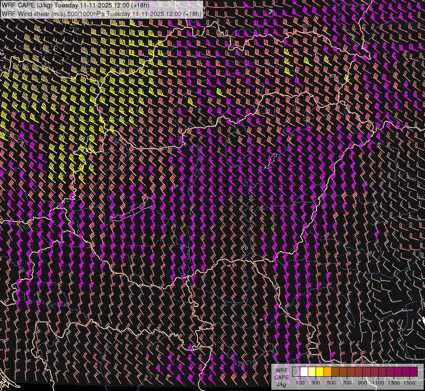The image size is (425, 391).
Task: Click the J/kg unit label
Action: click(281, 384)
